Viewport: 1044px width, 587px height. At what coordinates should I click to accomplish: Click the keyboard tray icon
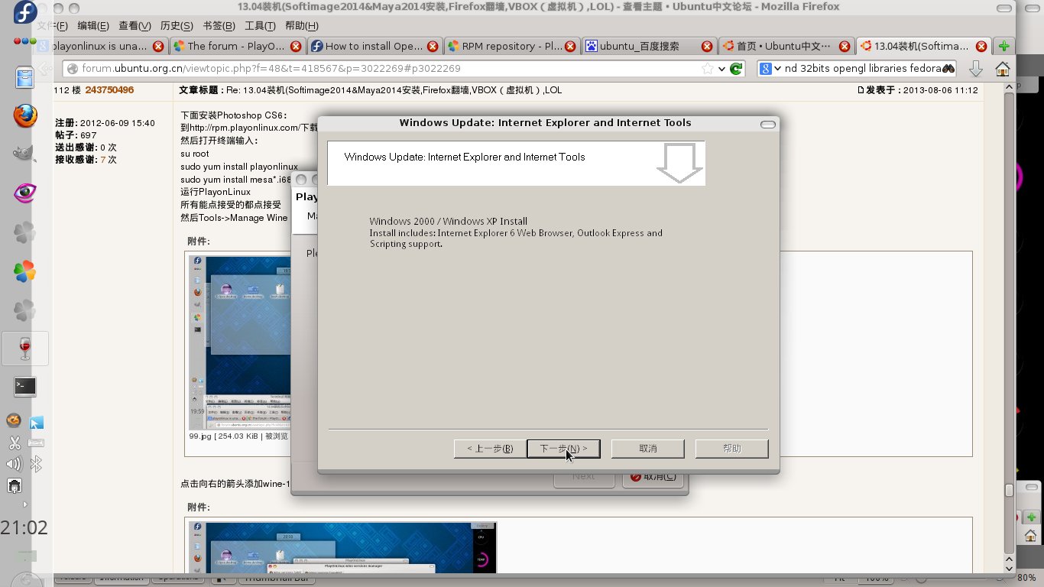(36, 443)
